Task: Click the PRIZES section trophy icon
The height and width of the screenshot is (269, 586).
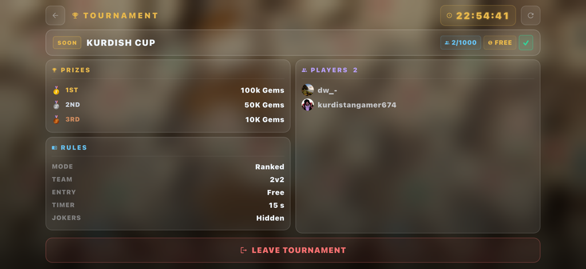Action: click(x=54, y=70)
